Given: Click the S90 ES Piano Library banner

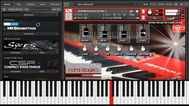Looking at the screenshot, I should pyautogui.click(x=31, y=46).
